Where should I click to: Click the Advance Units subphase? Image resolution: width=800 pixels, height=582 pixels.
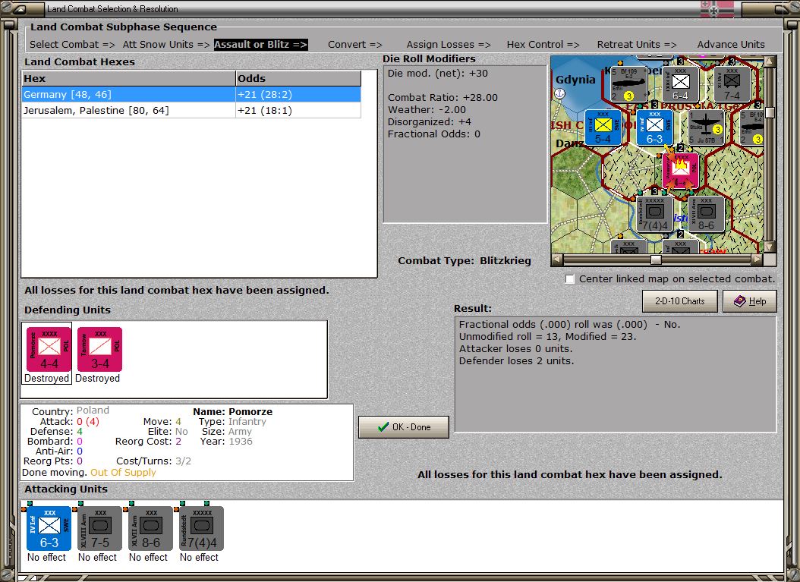[x=731, y=44]
